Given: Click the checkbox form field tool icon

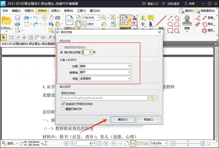Looking at the screenshot, I should pos(18,37).
